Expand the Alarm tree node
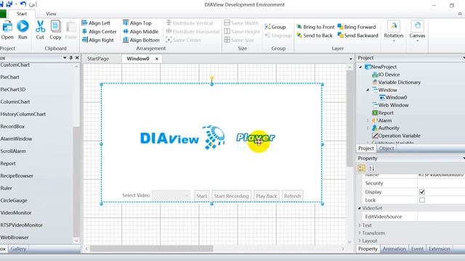Viewport: 465px width, 261px height. 368,120
